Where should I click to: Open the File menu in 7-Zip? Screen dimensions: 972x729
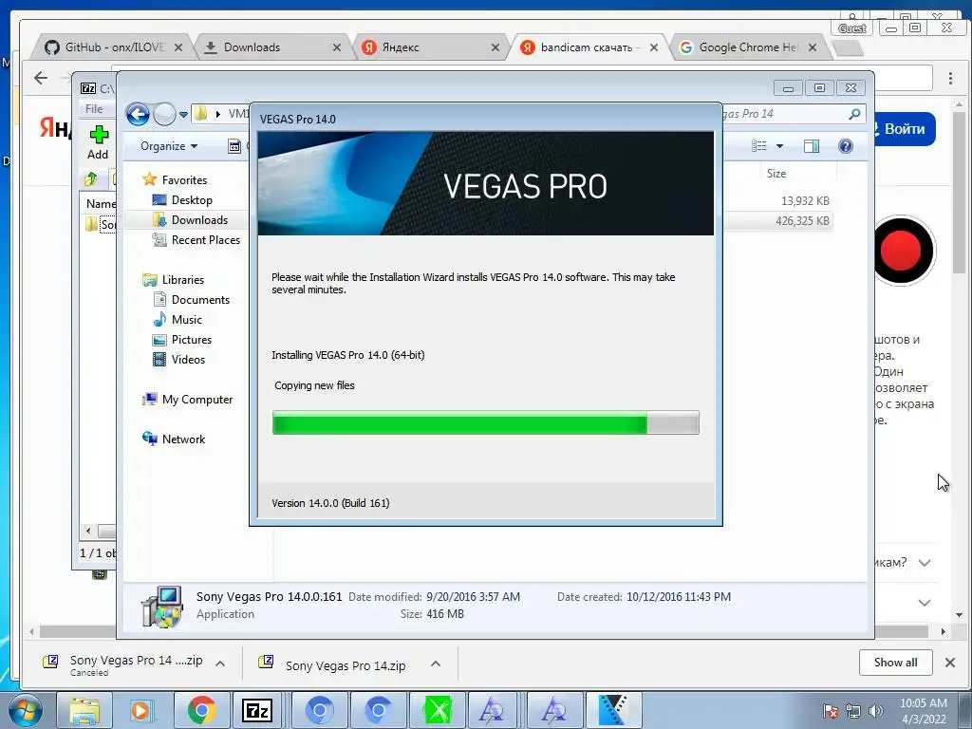click(94, 108)
